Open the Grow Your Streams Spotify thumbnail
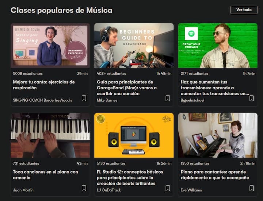 [x=218, y=46]
